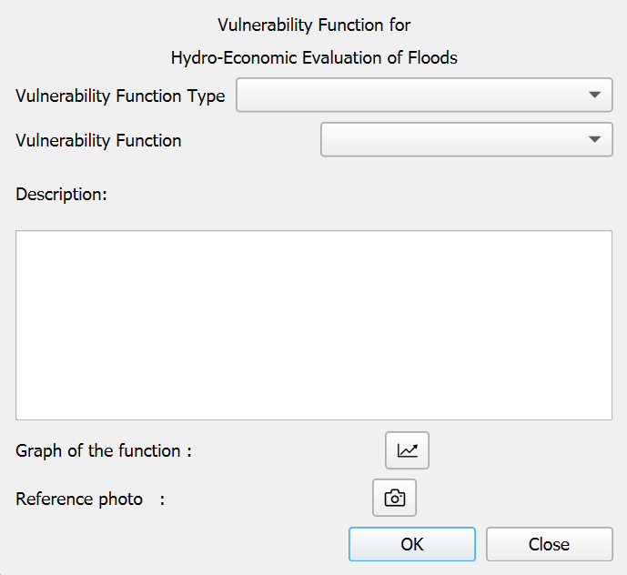Expand the Vulnerability Function Type dropdown arrow
Image resolution: width=627 pixels, height=575 pixels.
click(x=594, y=95)
